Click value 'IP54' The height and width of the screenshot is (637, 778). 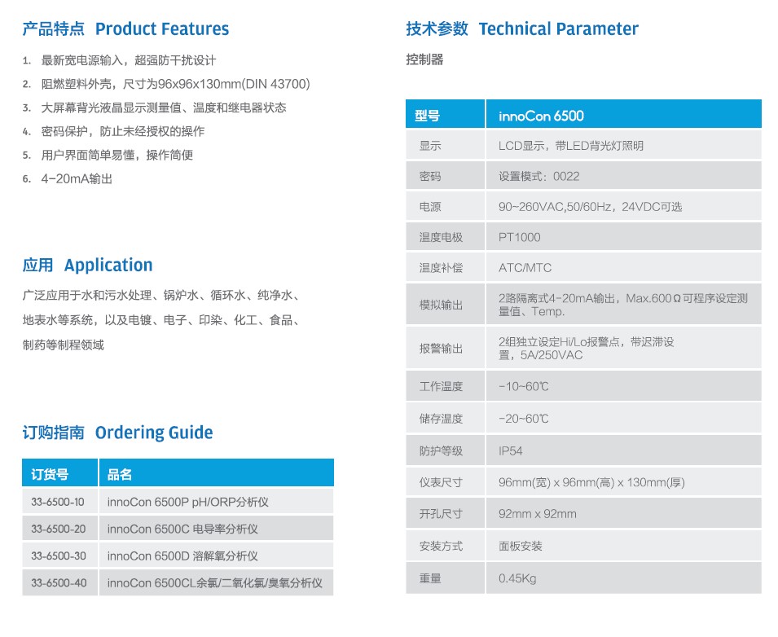pos(510,451)
